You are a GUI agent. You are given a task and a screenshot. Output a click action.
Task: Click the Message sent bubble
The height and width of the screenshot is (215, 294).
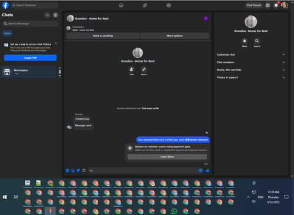point(83,126)
